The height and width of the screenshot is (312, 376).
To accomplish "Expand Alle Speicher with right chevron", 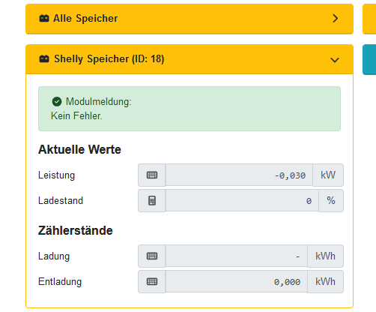I will pyautogui.click(x=336, y=18).
